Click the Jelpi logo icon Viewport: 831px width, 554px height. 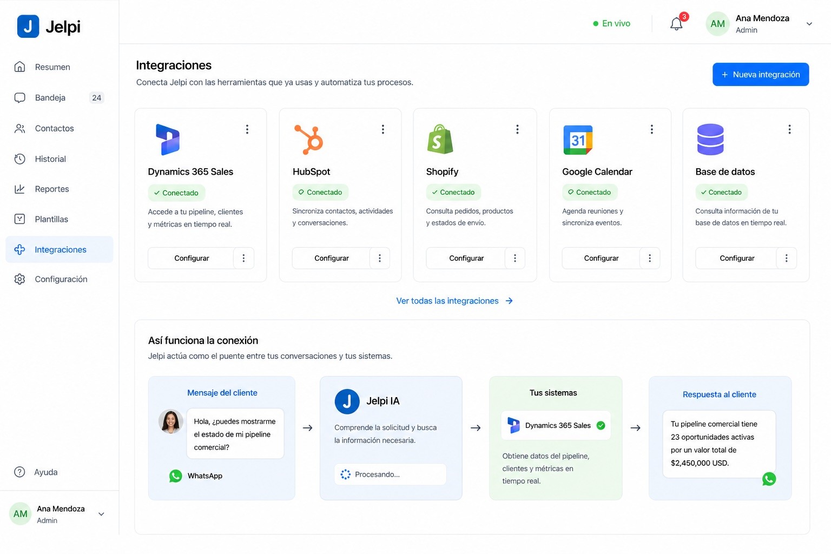(x=28, y=26)
